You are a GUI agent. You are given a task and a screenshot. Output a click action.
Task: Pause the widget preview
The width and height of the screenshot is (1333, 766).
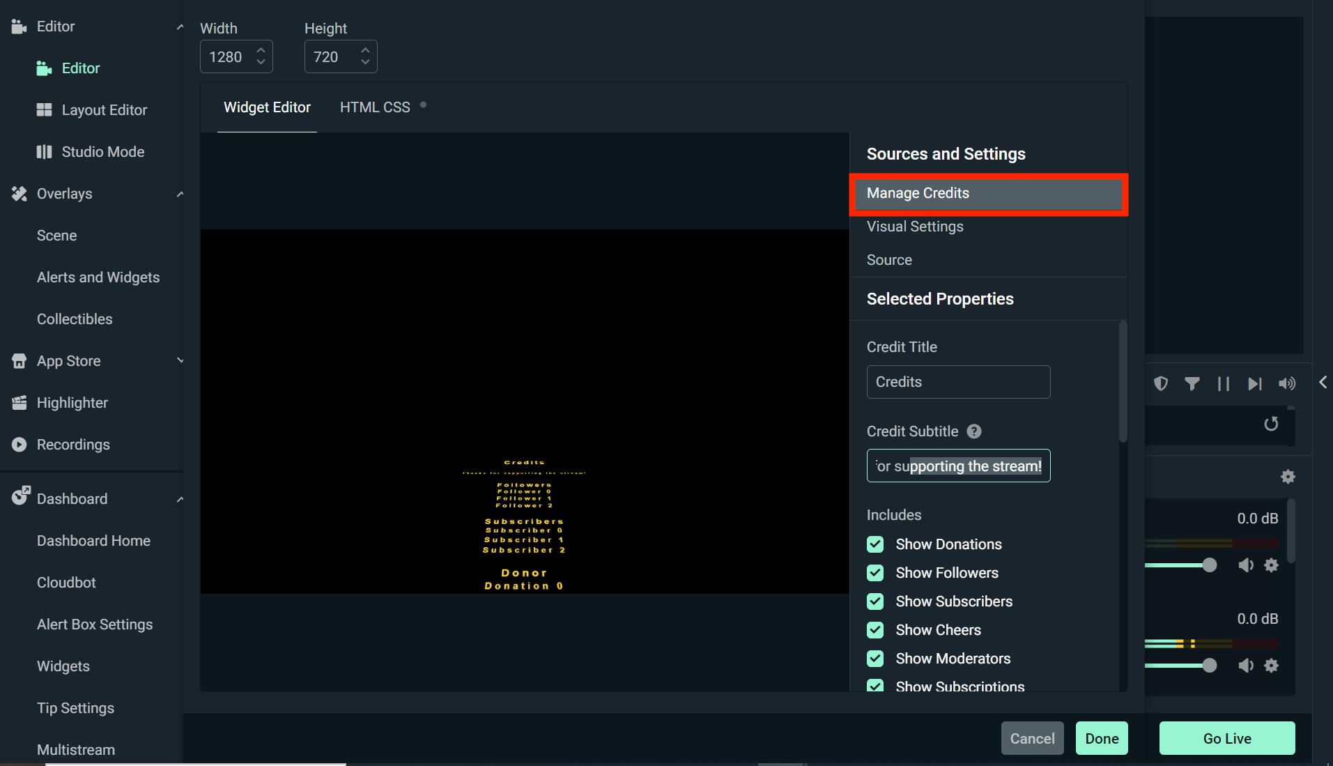1224,383
